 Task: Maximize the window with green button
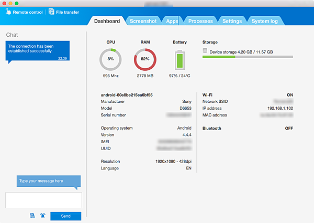(x=17, y=3)
